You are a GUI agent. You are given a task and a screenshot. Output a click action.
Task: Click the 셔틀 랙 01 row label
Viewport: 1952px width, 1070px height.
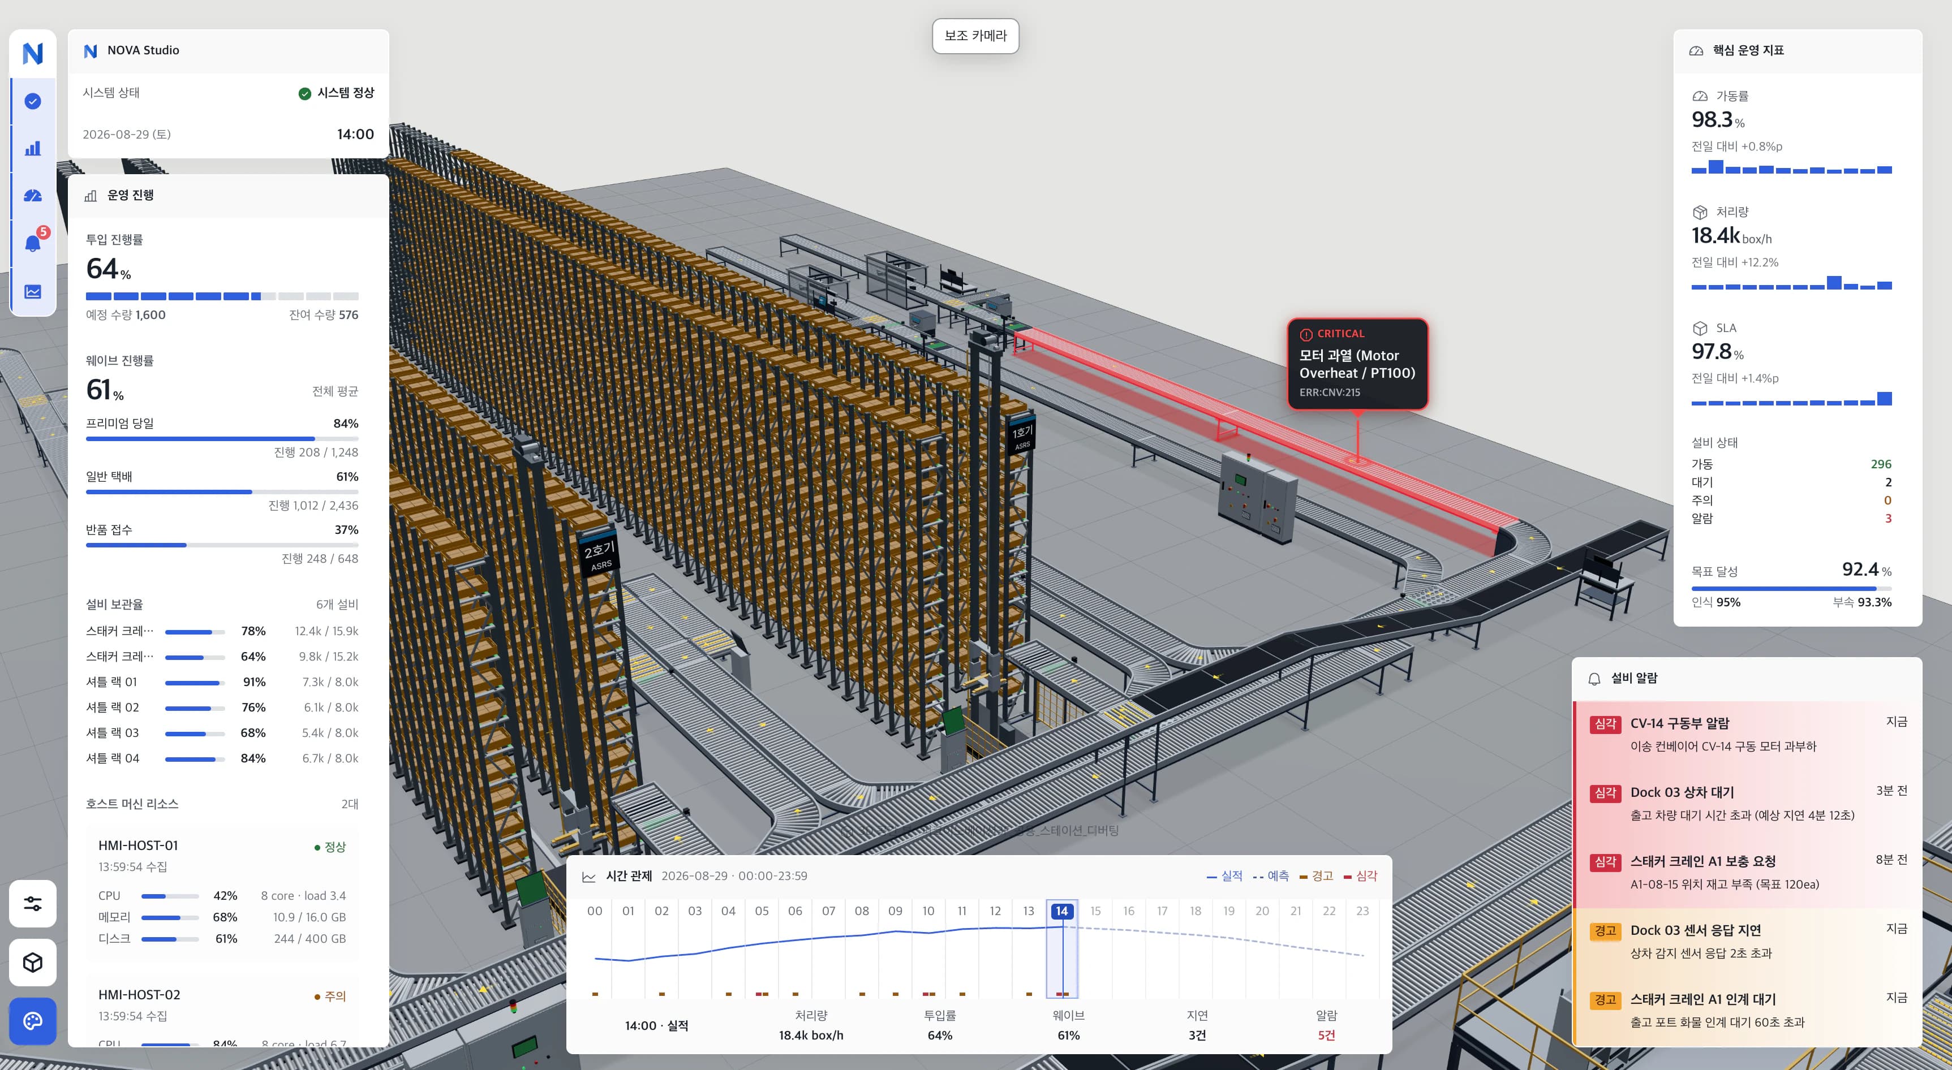pos(111,681)
